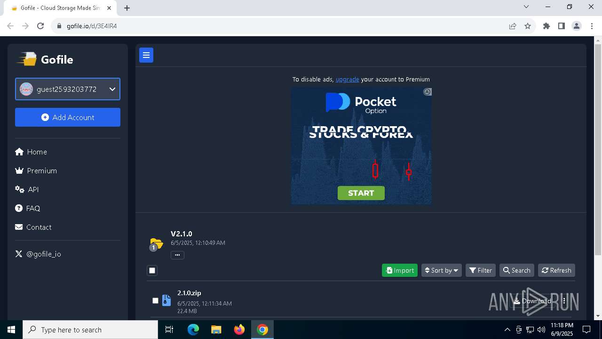The width and height of the screenshot is (602, 339).
Task: Open the volume control tray icon
Action: coord(541,330)
